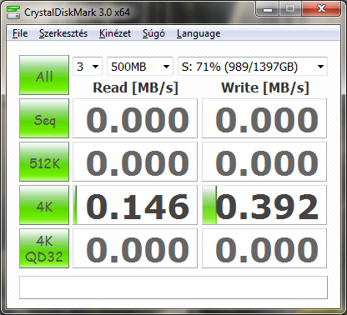Start the Seq benchmark
Viewport: 347px width, 315px height.
tap(44, 118)
